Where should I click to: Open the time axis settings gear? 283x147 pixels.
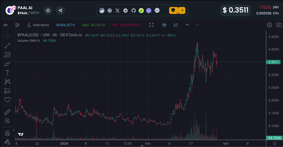point(275,143)
